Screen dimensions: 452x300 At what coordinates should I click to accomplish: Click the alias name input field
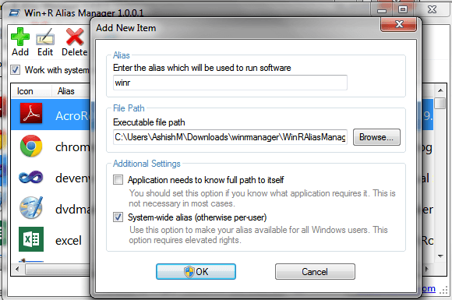pos(230,83)
